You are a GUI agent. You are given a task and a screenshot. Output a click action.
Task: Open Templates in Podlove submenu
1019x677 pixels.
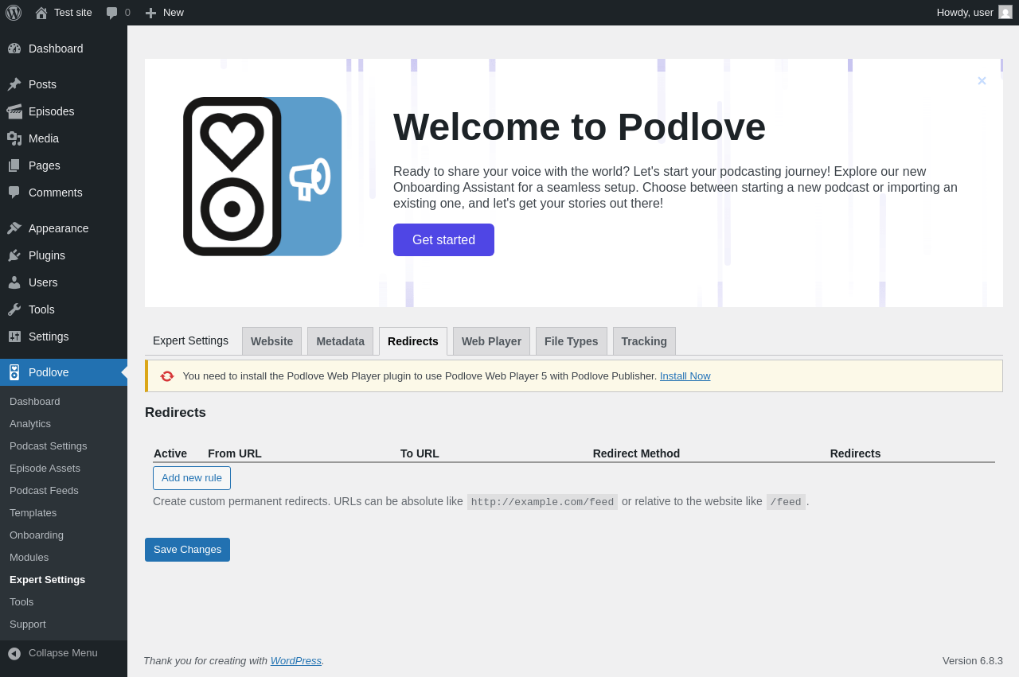click(x=64, y=512)
